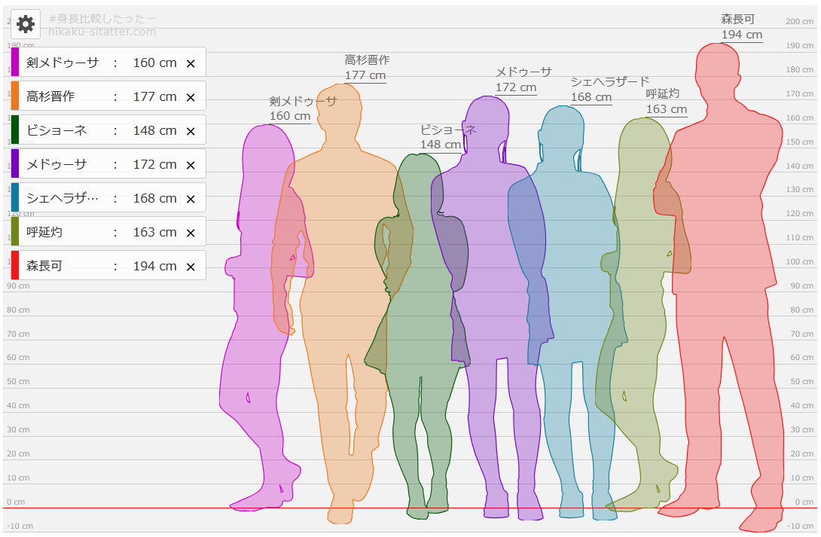Screen dimensions: 821x537
Task: Click the 森長可 194 cm label above silhouette
Action: coord(741,27)
